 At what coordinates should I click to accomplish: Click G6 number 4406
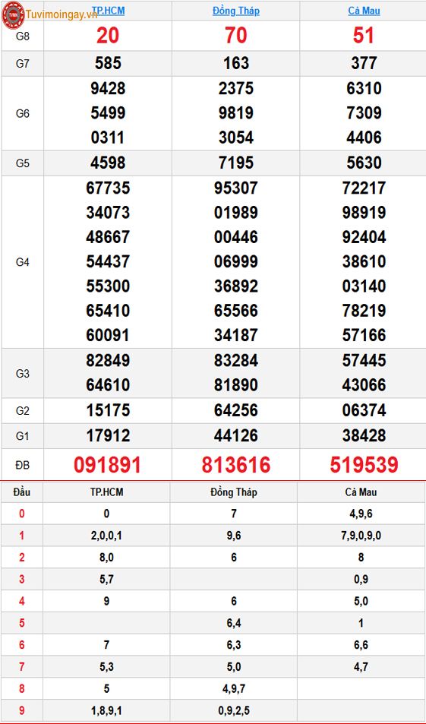point(364,138)
